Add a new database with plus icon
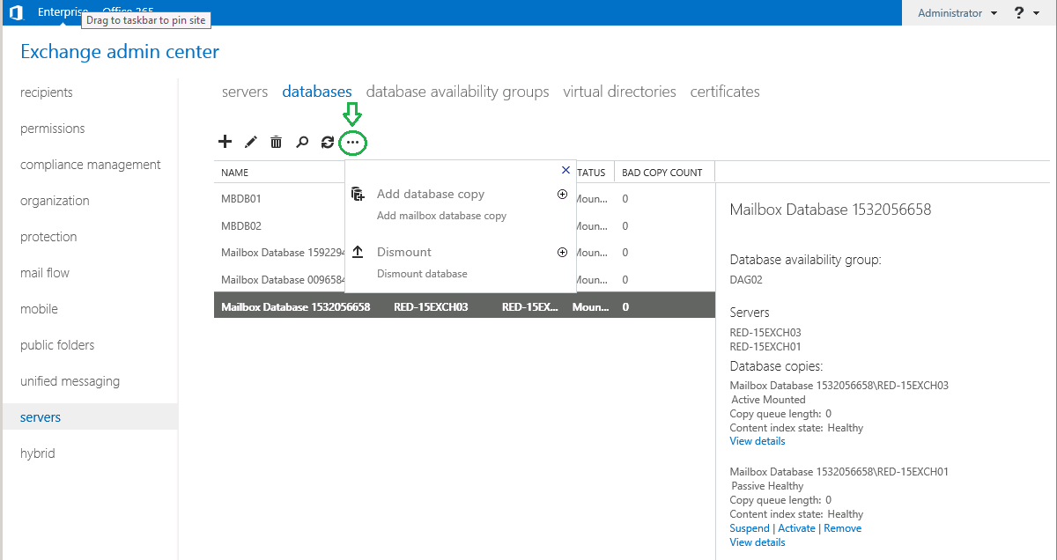 (225, 141)
